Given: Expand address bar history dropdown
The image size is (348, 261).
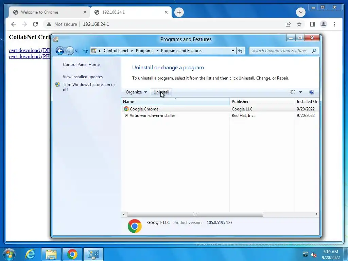Looking at the screenshot, I should (233, 51).
